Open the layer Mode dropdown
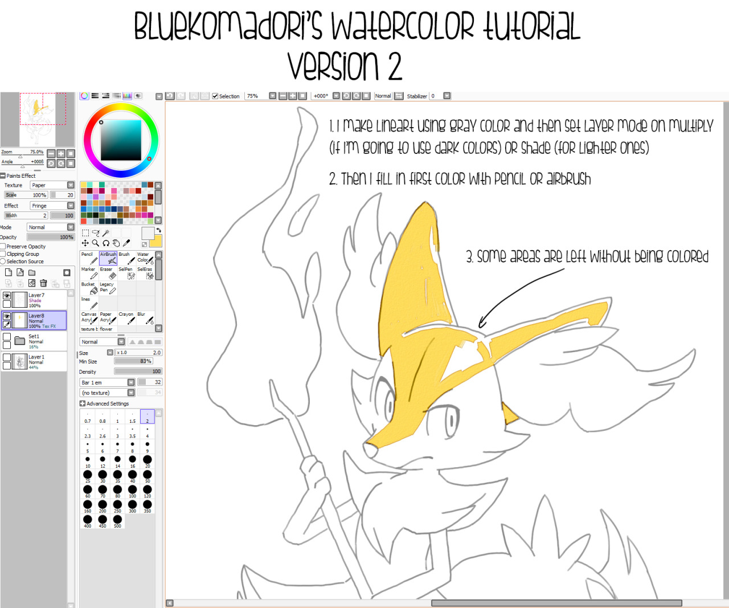 tap(51, 227)
